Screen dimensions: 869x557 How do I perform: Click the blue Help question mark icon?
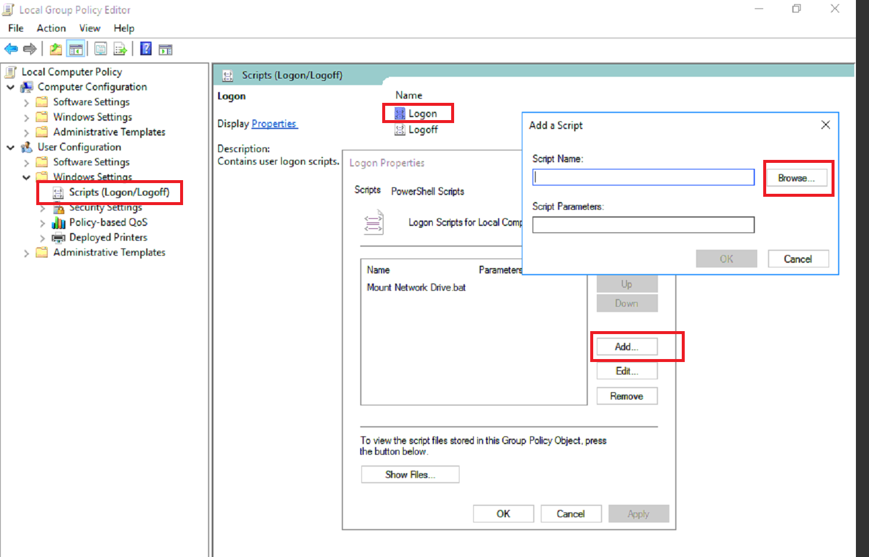coord(146,49)
